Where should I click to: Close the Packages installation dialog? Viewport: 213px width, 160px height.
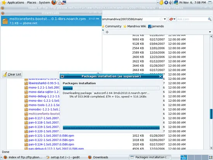point(160,76)
